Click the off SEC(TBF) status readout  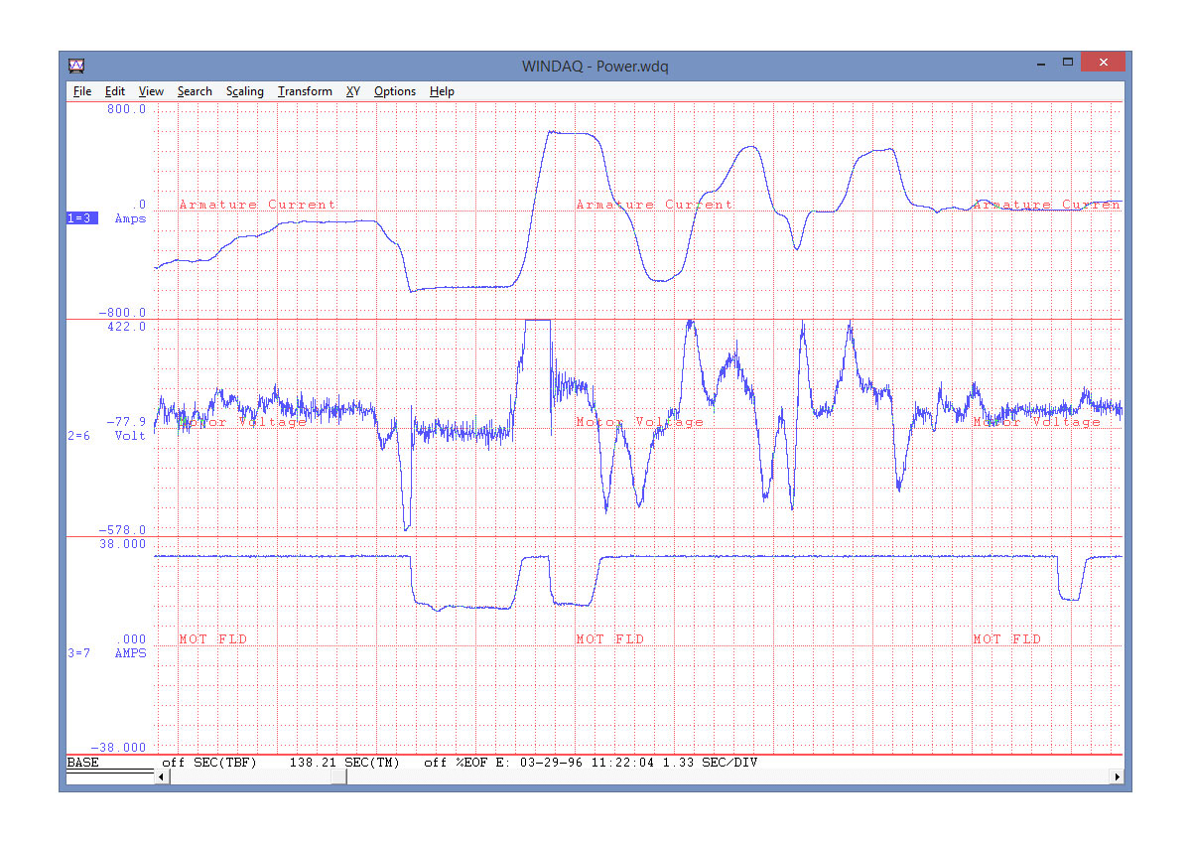[209, 763]
